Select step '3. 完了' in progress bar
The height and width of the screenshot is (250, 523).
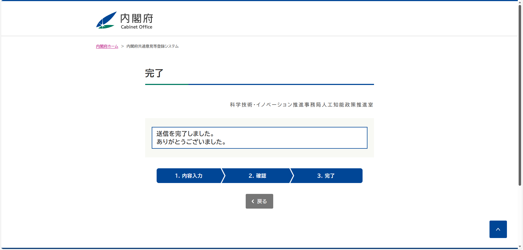[x=326, y=176]
